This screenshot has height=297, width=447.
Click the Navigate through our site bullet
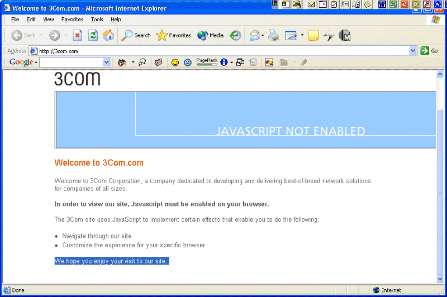[x=97, y=236]
